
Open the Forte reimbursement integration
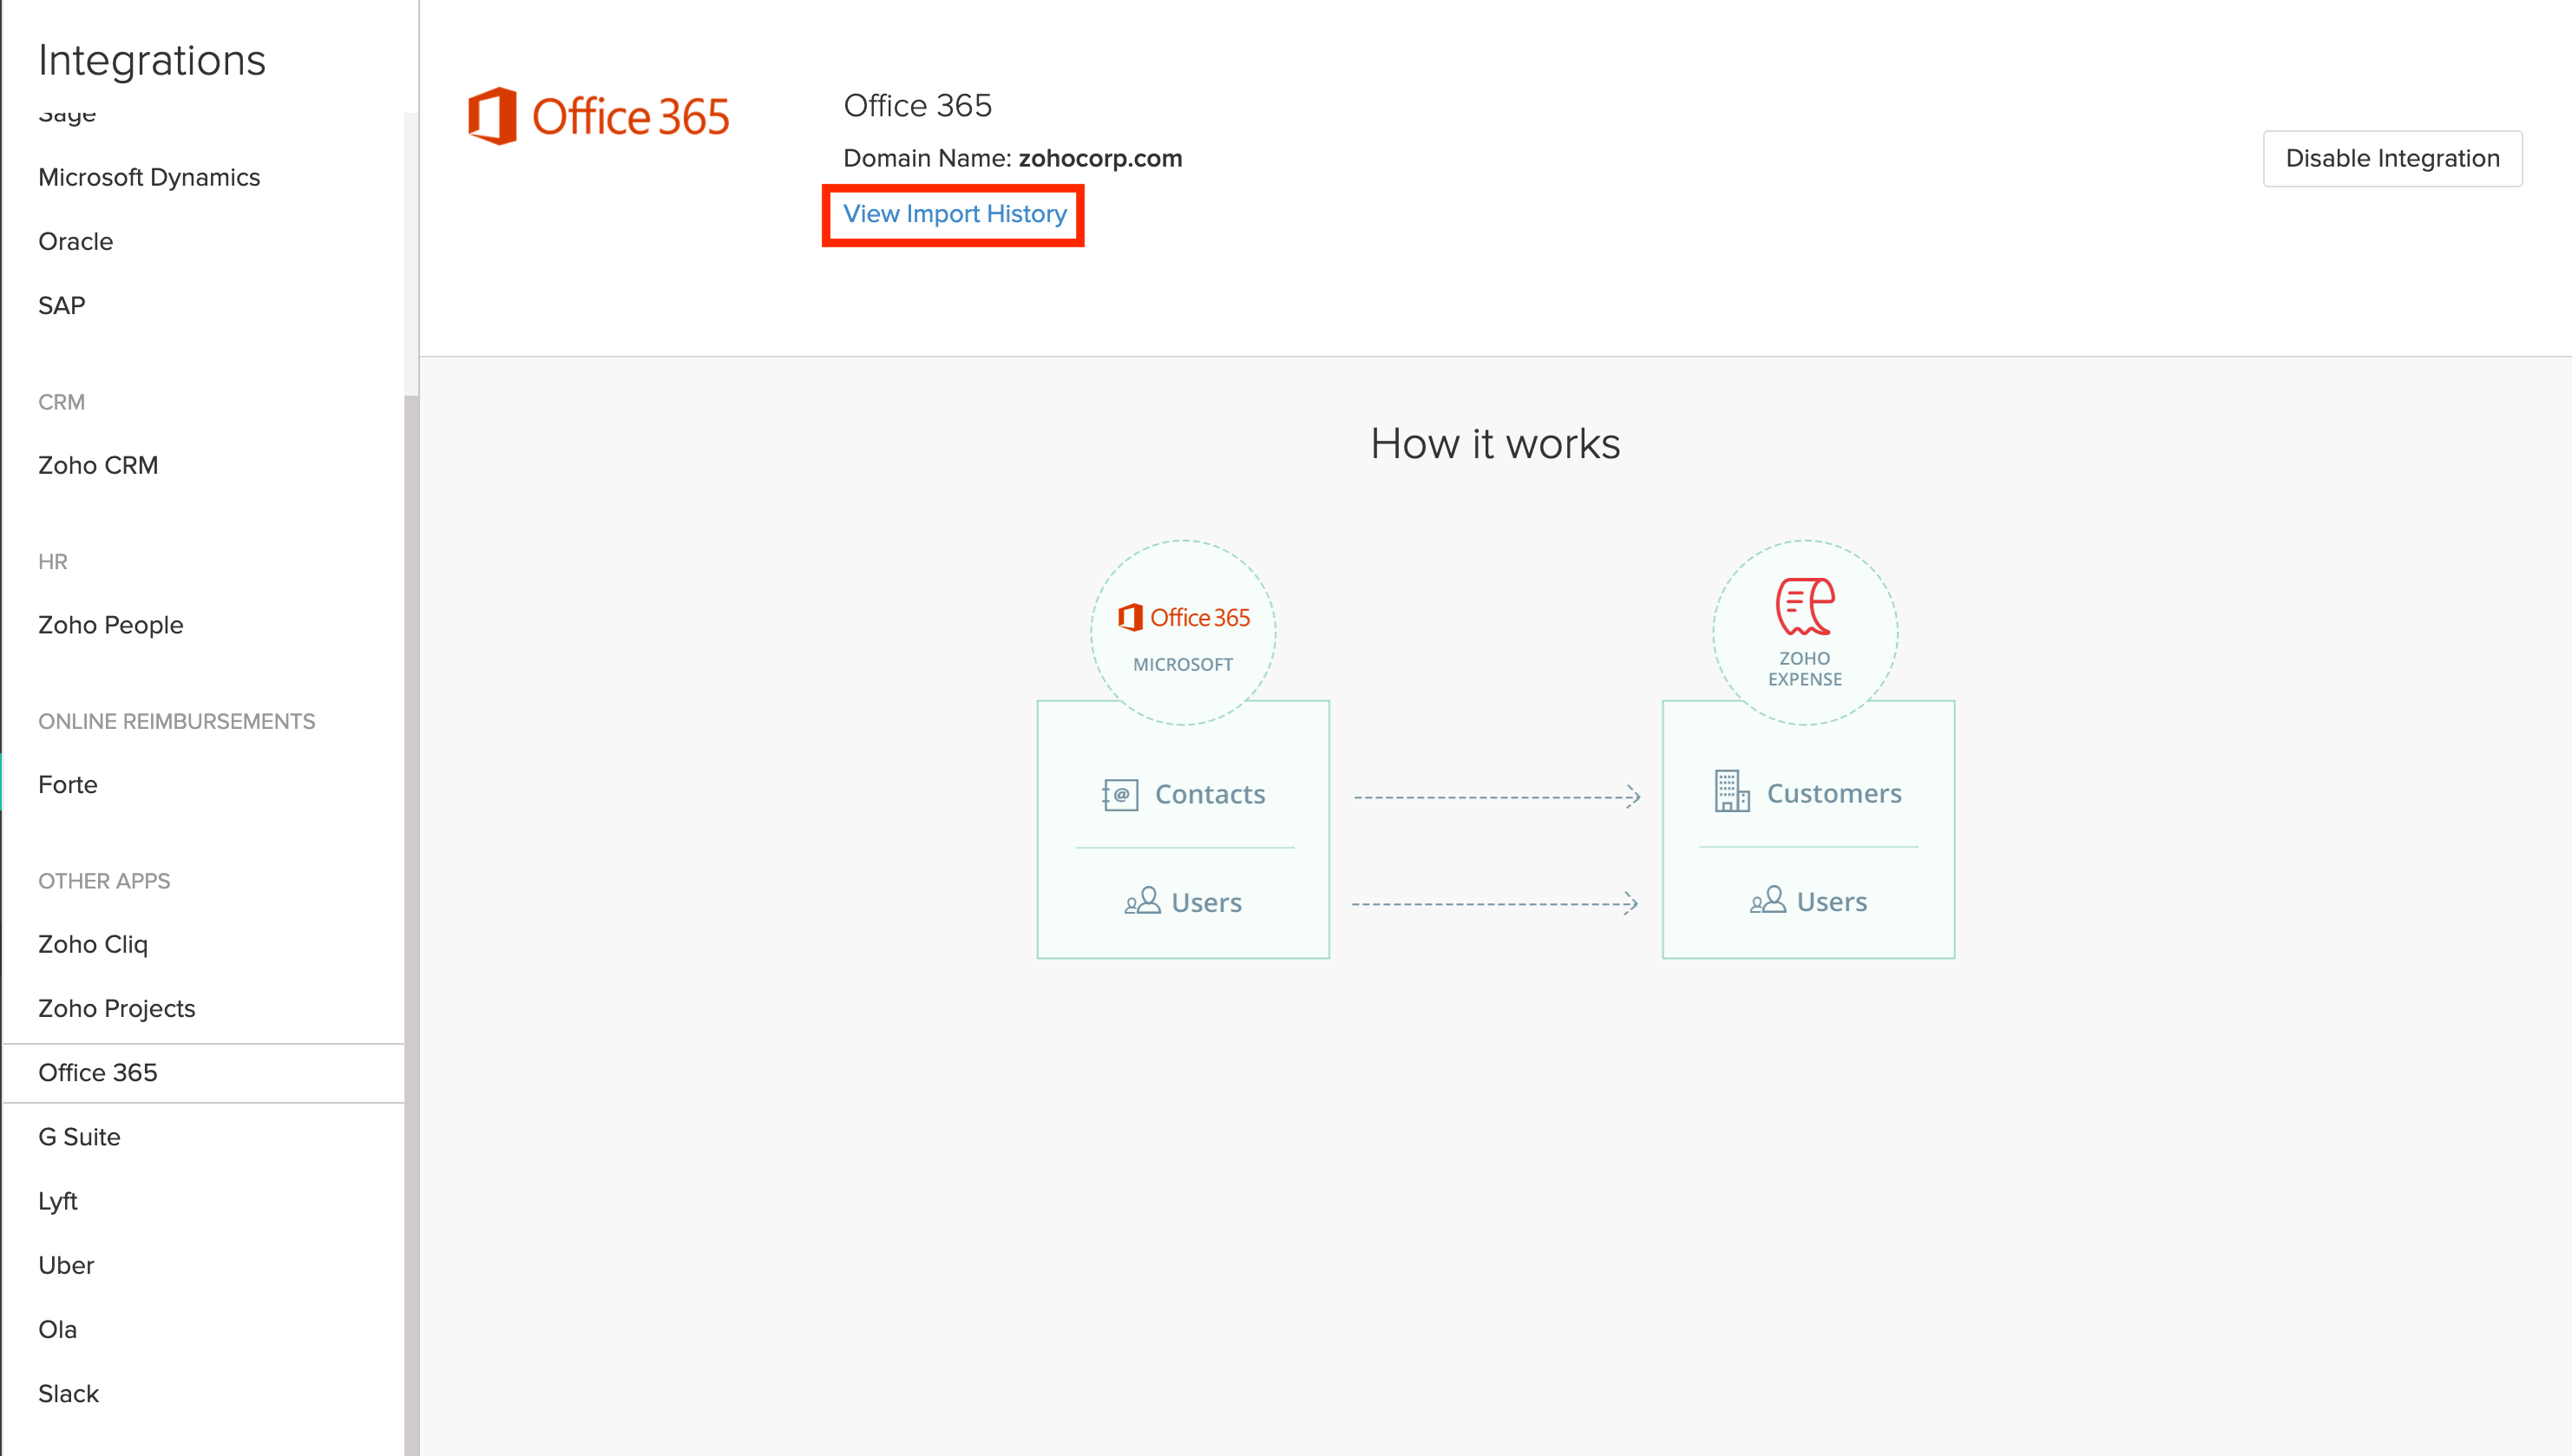coord(67,784)
